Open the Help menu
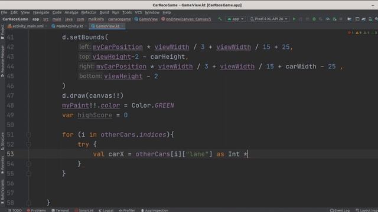378x212 pixels. coord(167,12)
